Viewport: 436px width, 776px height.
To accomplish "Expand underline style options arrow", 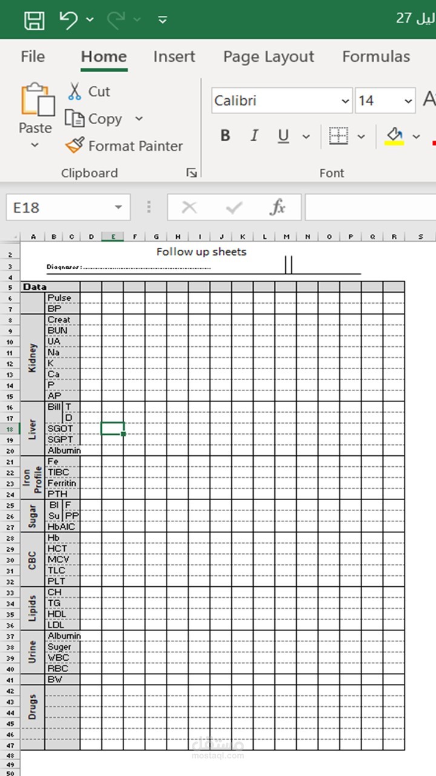I will tap(306, 136).
